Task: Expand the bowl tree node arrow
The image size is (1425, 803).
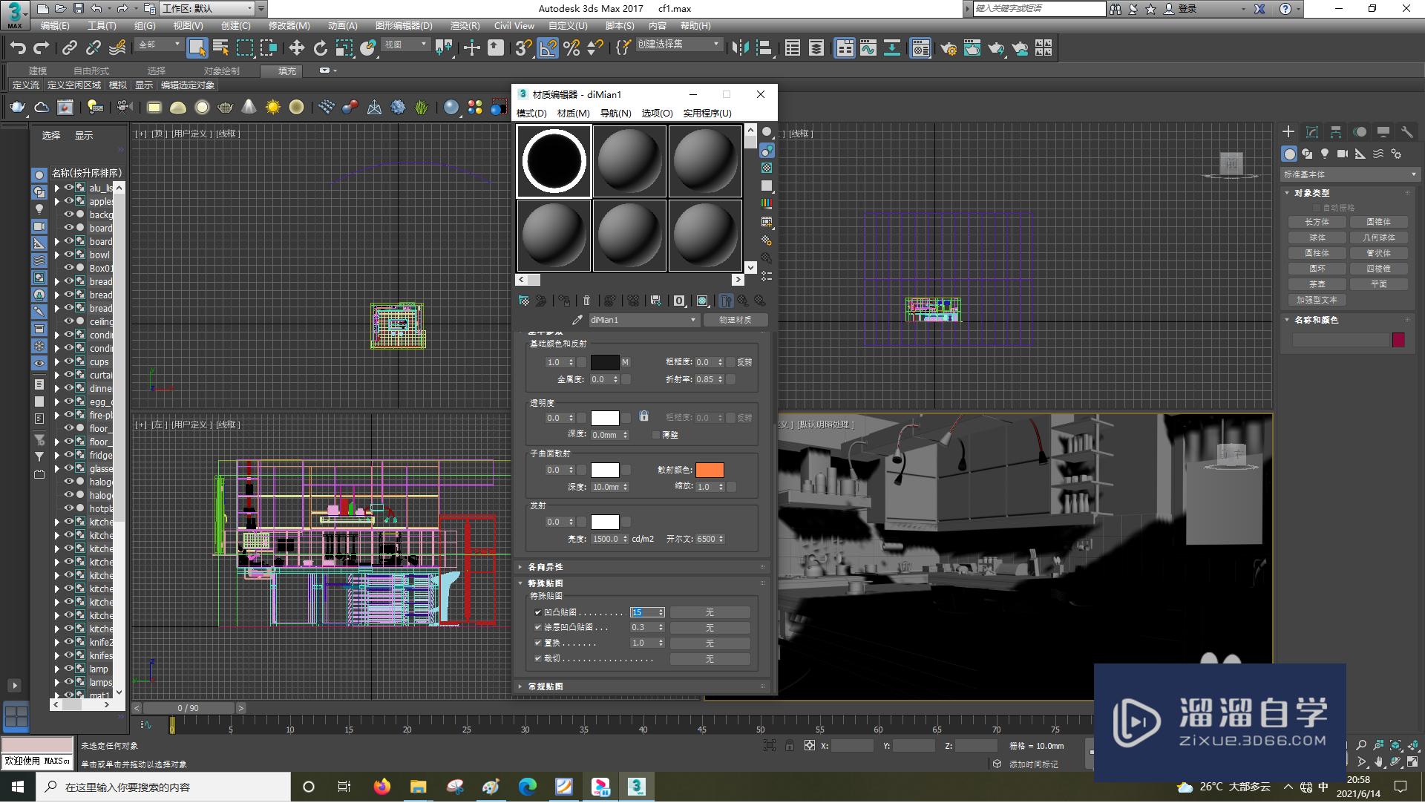Action: coord(57,255)
